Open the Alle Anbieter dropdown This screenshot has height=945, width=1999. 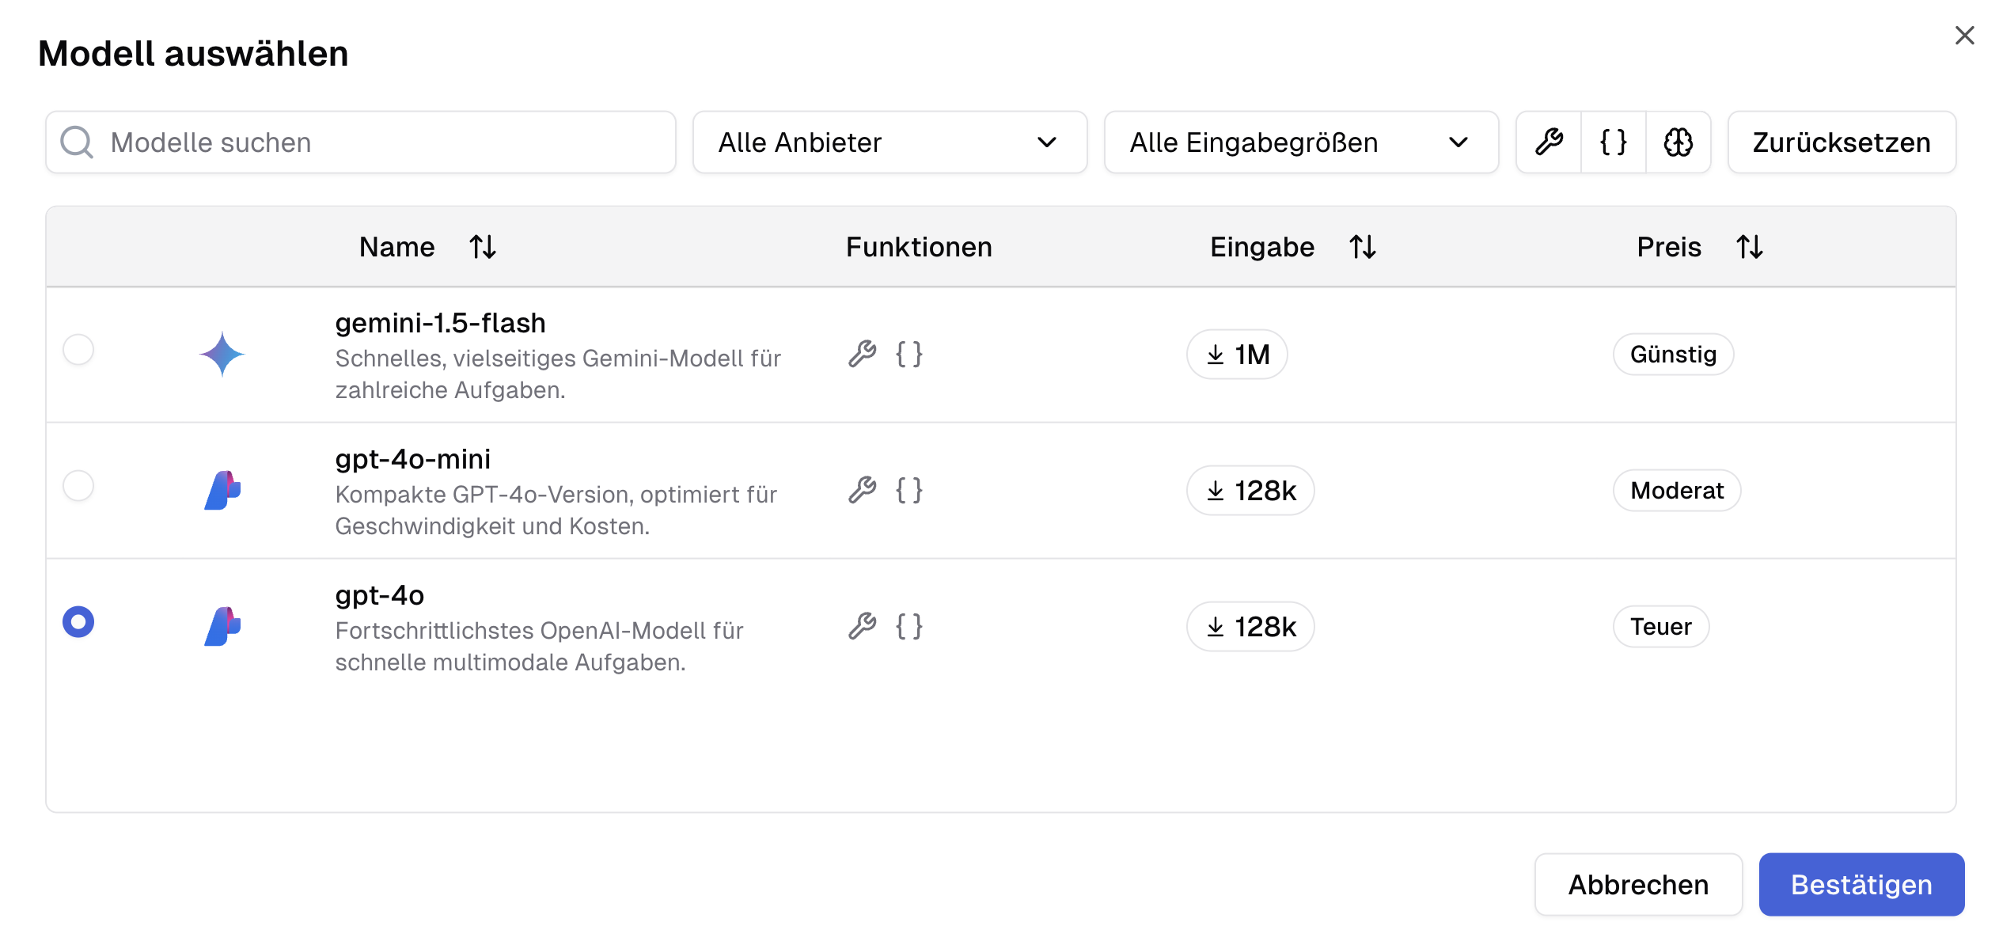point(889,142)
